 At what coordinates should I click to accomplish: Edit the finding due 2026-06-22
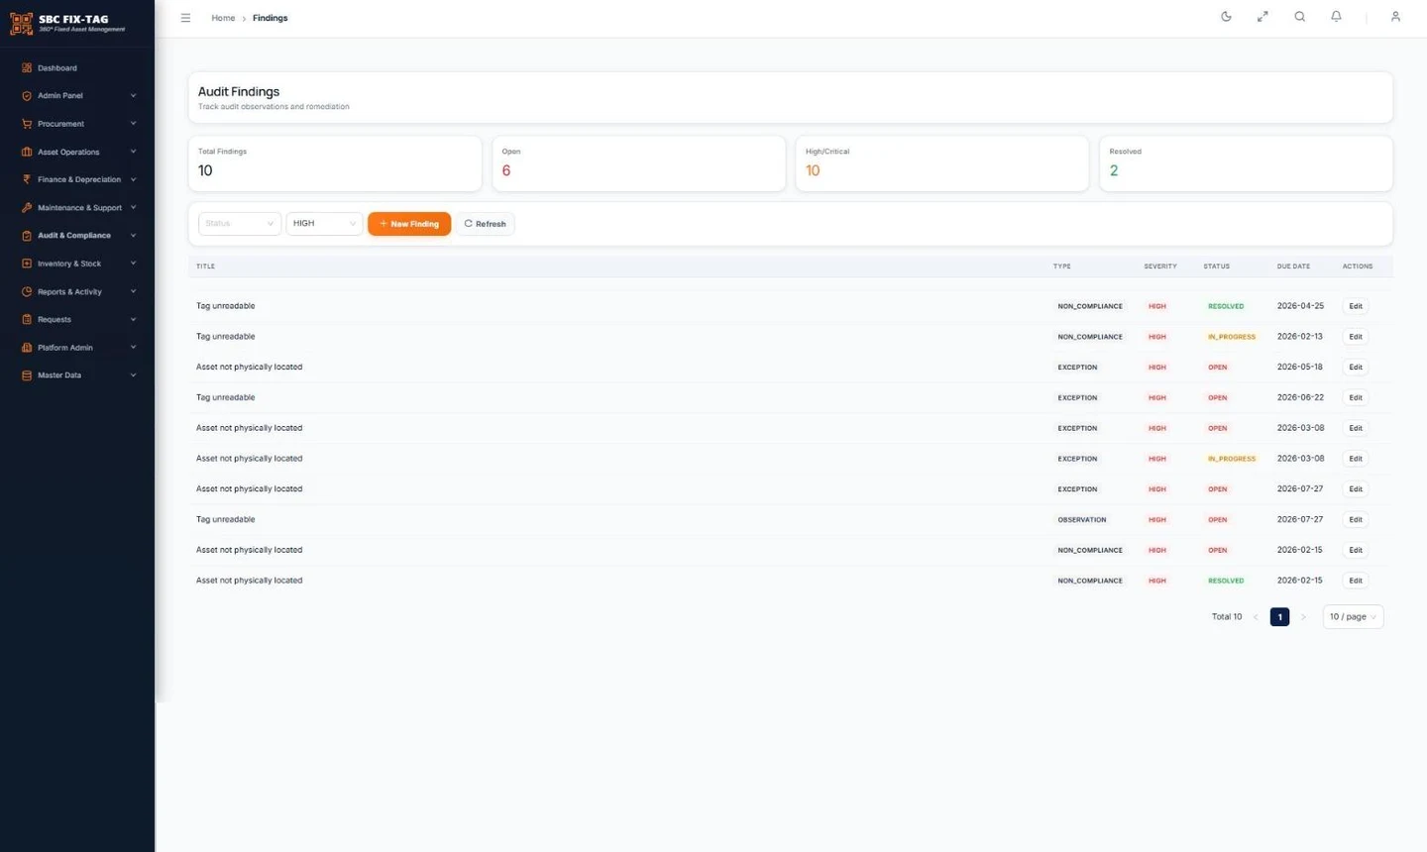pyautogui.click(x=1356, y=397)
